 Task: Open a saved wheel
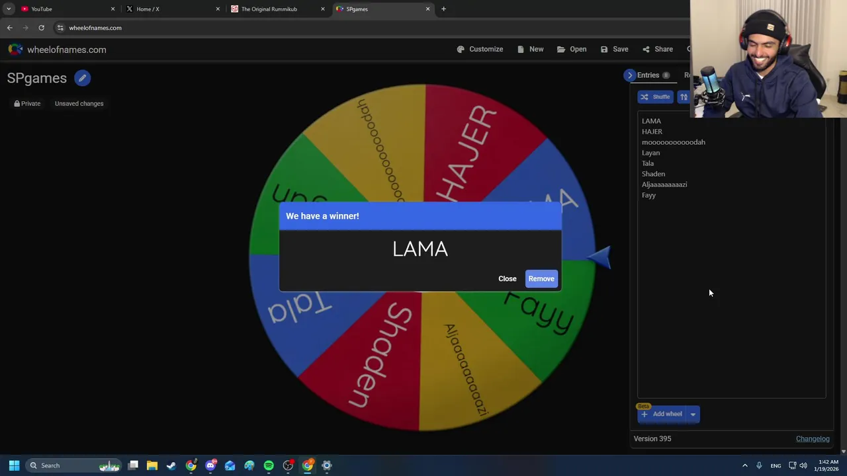pyautogui.click(x=572, y=49)
